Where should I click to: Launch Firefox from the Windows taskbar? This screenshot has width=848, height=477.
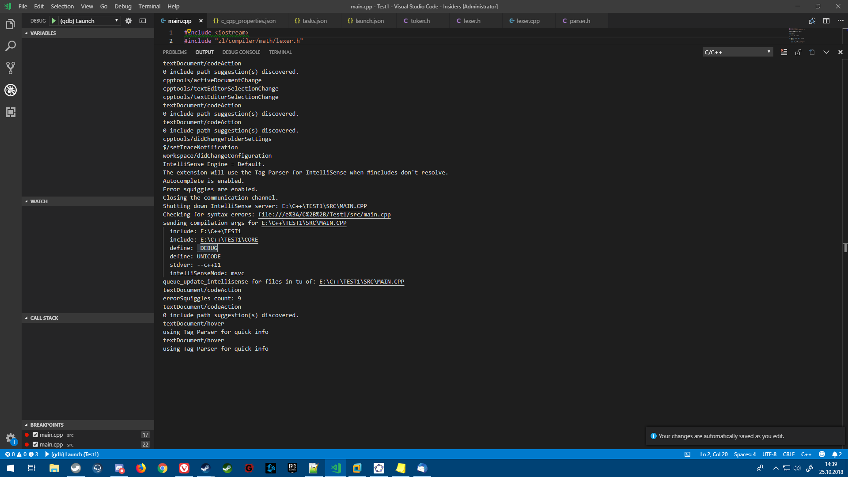pos(141,468)
